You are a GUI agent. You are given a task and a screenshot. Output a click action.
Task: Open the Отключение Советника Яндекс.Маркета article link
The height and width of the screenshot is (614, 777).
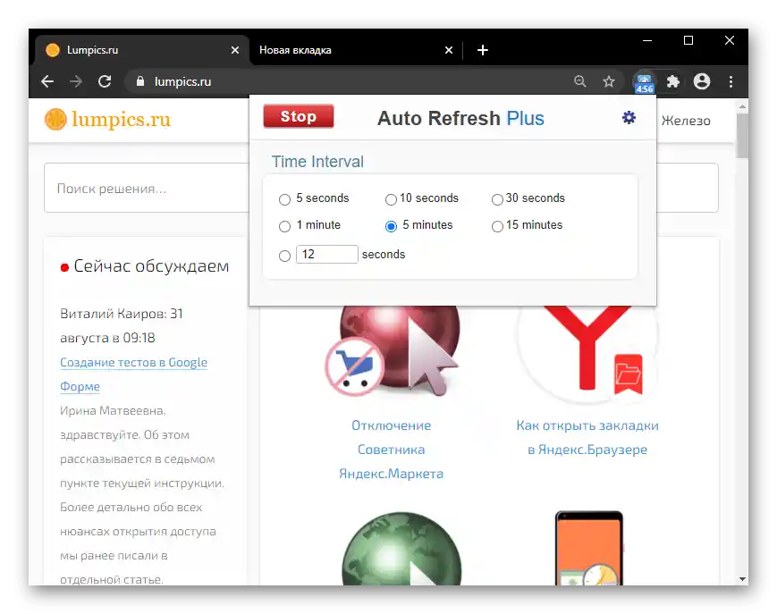pyautogui.click(x=391, y=450)
